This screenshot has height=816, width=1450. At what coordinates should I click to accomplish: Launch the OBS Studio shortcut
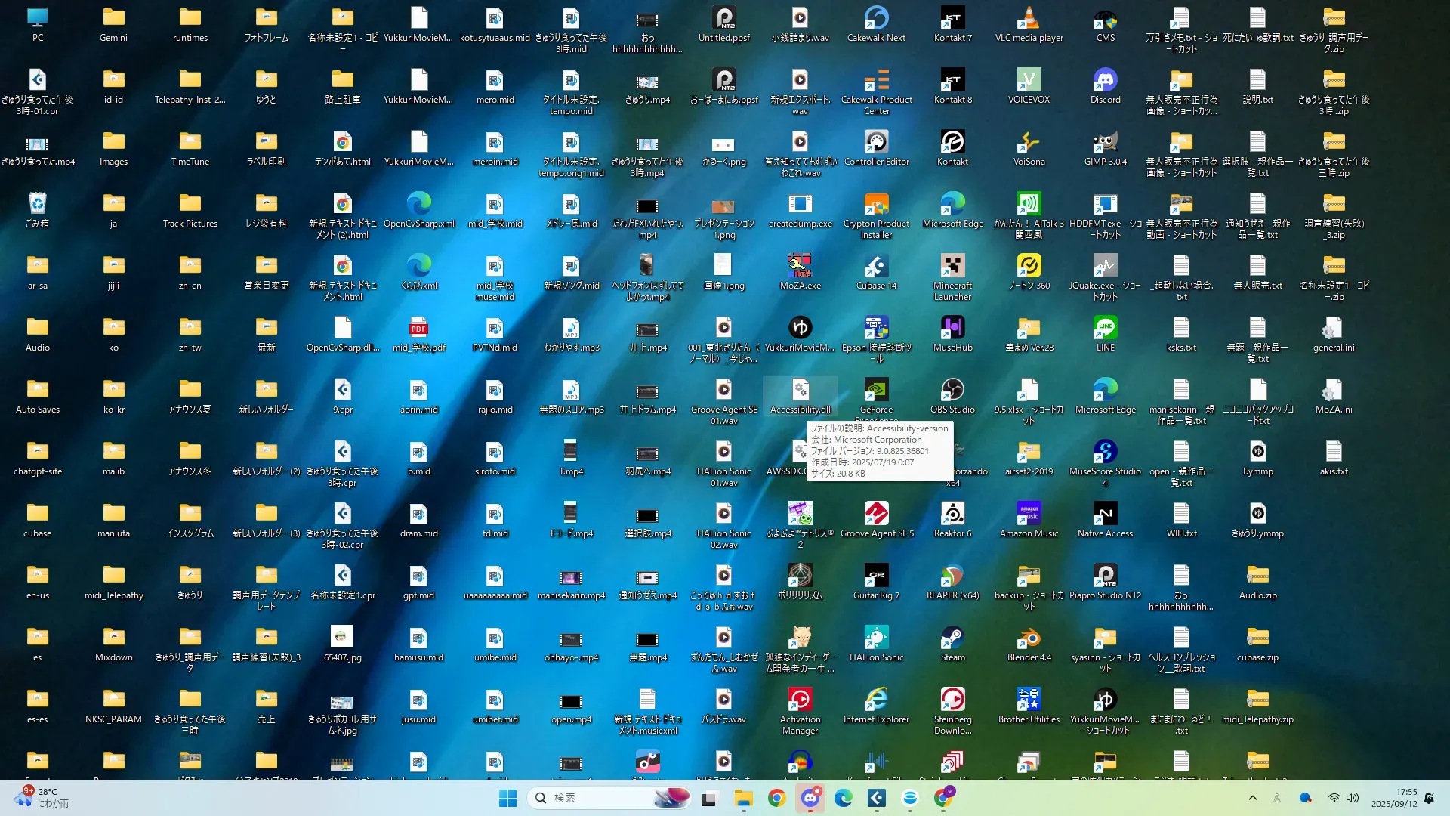point(952,391)
